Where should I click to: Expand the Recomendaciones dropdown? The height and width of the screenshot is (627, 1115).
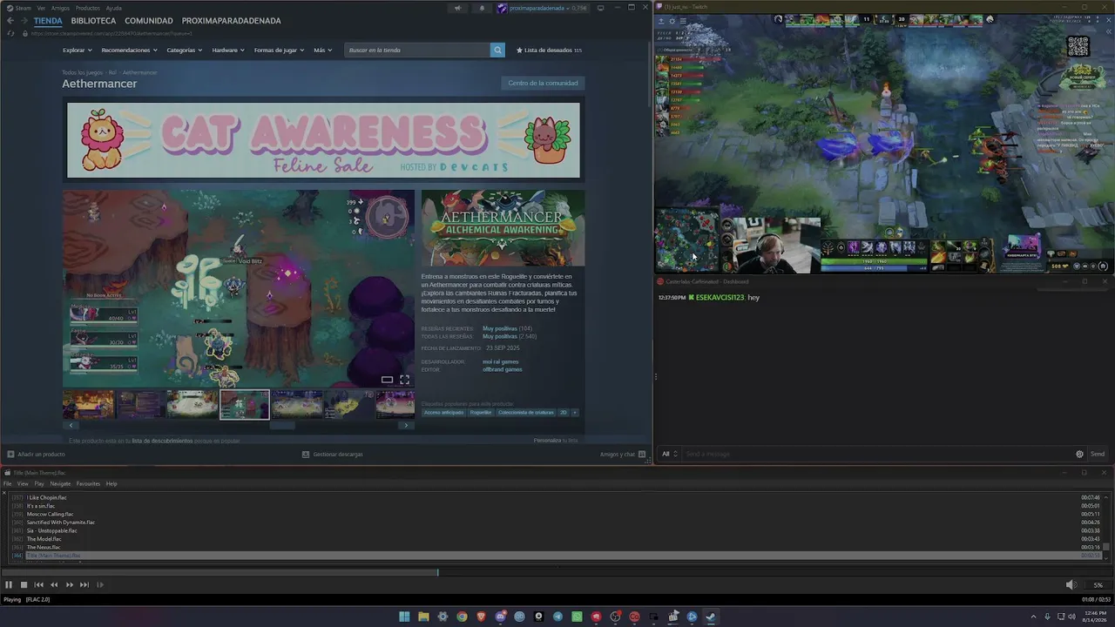point(129,51)
